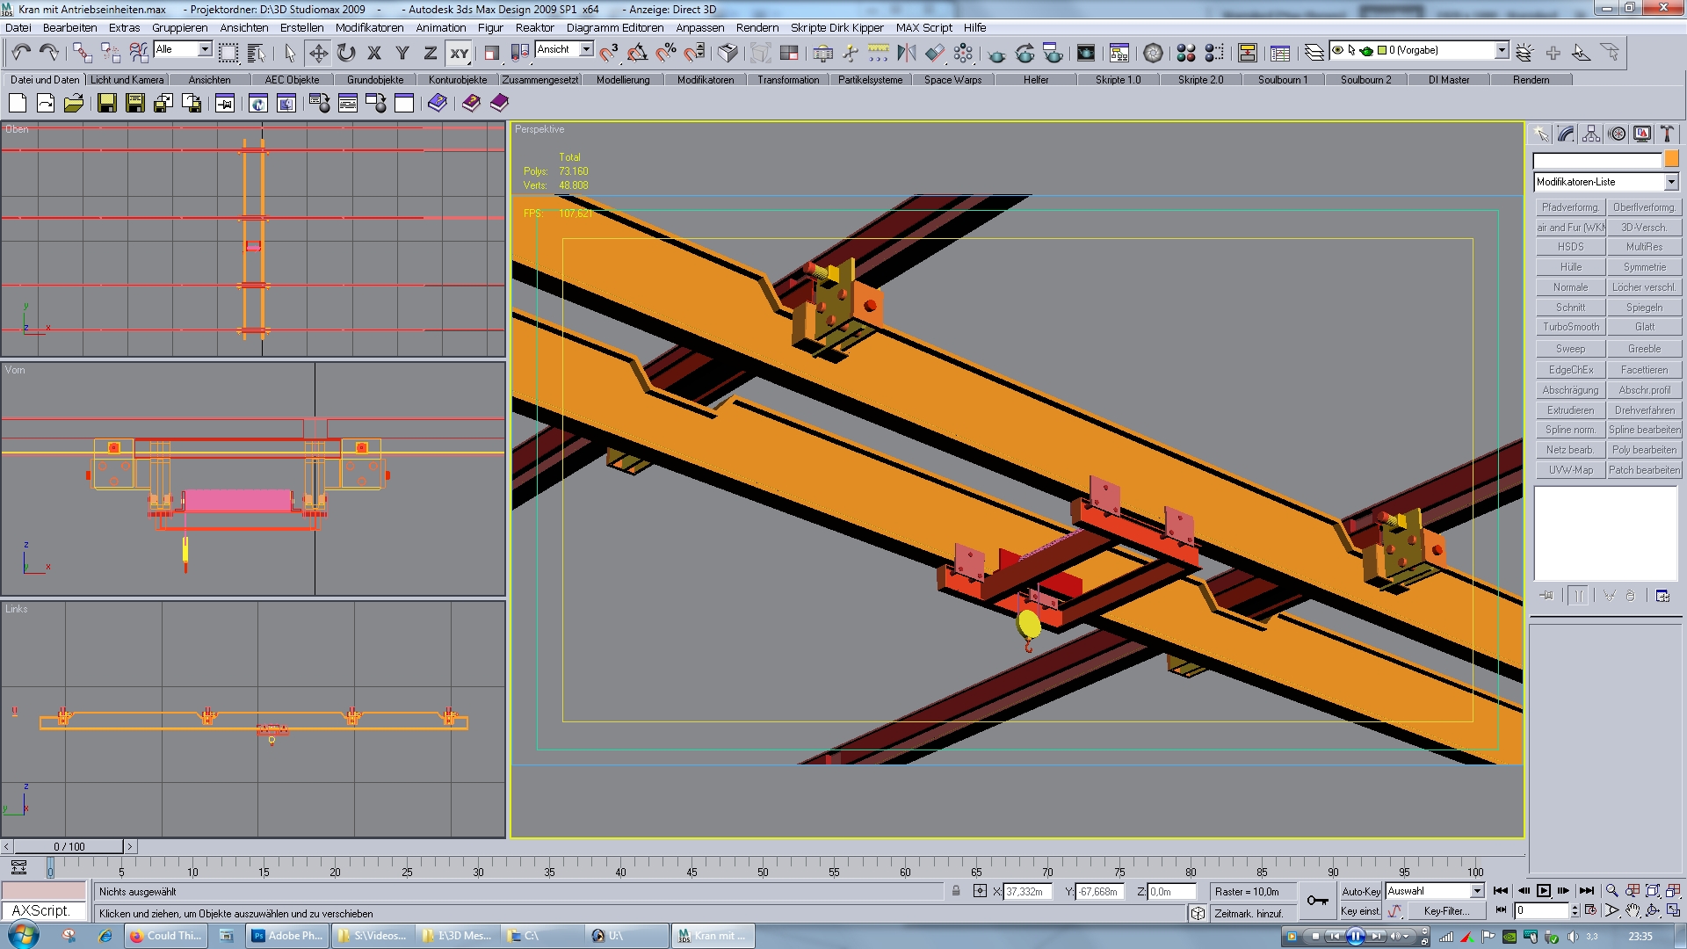Toggle the Auto-Key animation mode
This screenshot has height=949, width=1687.
(x=1360, y=891)
